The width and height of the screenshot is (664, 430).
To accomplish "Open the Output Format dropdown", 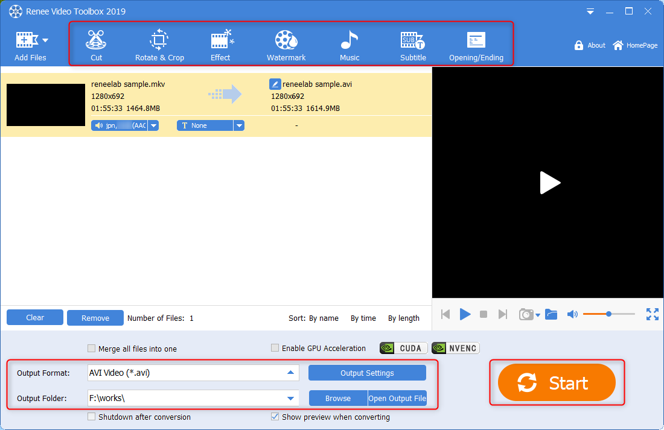I will pos(291,373).
